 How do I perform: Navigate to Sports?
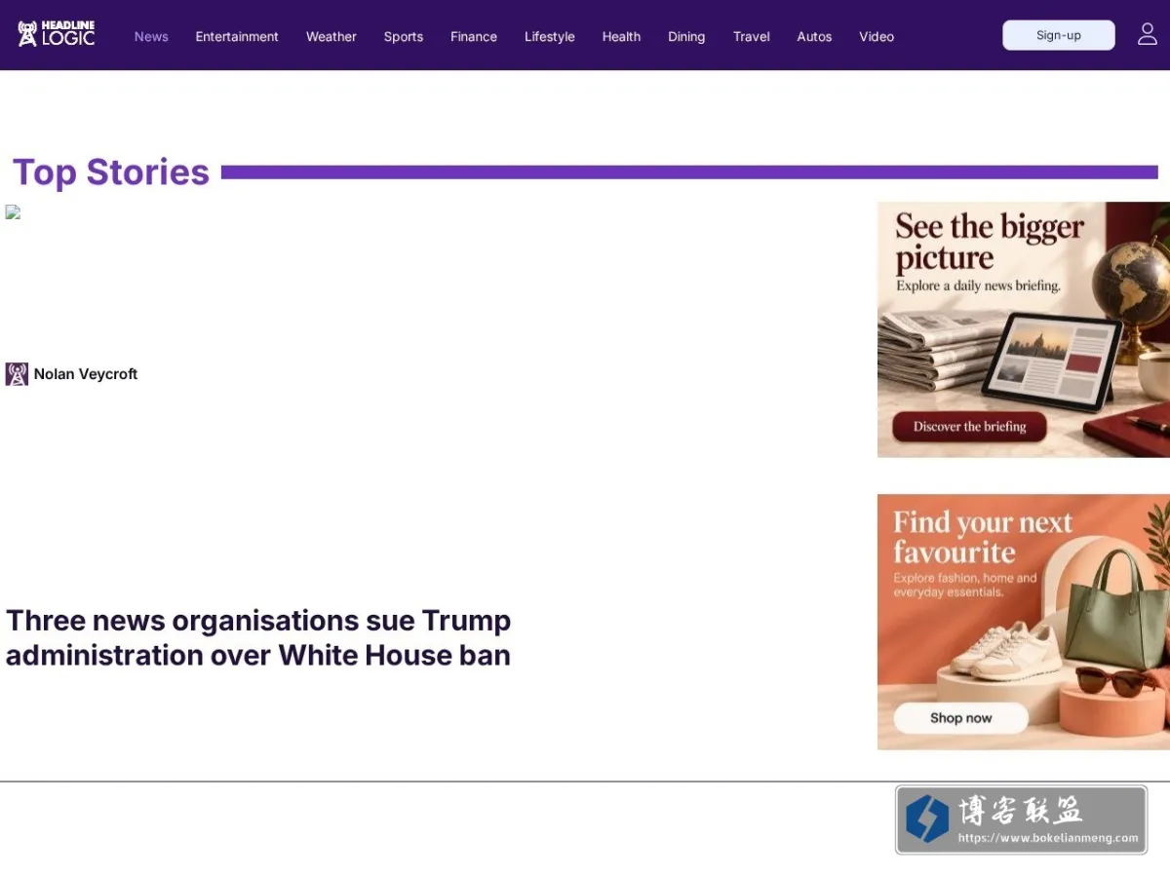(x=404, y=36)
